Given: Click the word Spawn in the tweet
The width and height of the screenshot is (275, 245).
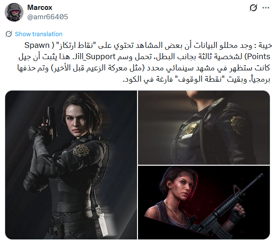Looking at the screenshot, I should point(37,45).
